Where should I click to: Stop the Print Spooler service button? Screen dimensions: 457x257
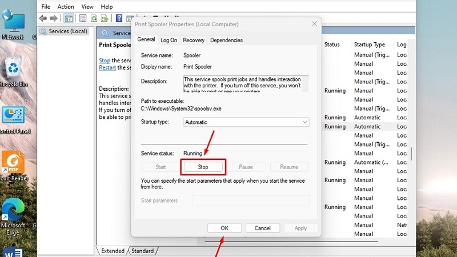203,167
